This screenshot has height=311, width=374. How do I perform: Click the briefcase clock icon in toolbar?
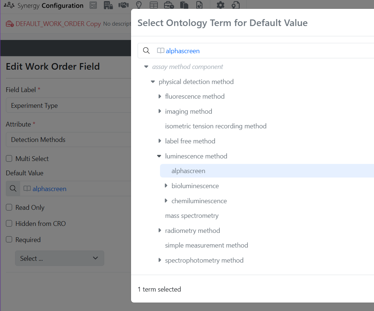coord(169,5)
